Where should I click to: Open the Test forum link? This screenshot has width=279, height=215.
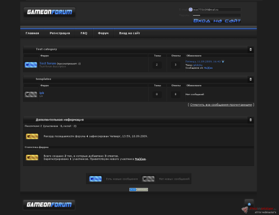coord(48,64)
